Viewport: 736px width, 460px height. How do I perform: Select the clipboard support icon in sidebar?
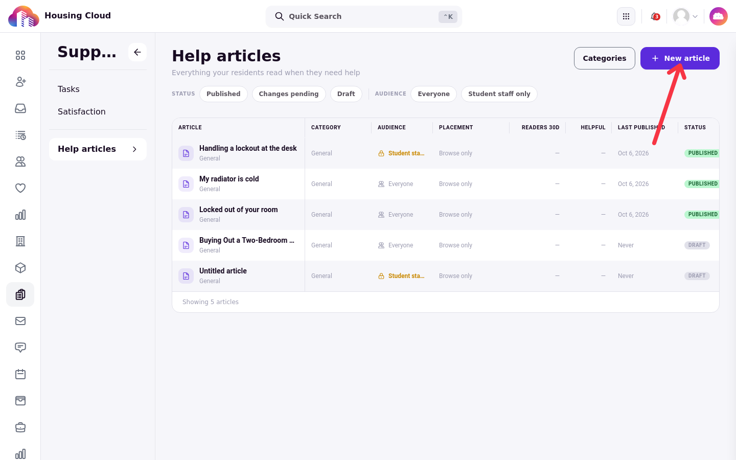click(x=20, y=294)
